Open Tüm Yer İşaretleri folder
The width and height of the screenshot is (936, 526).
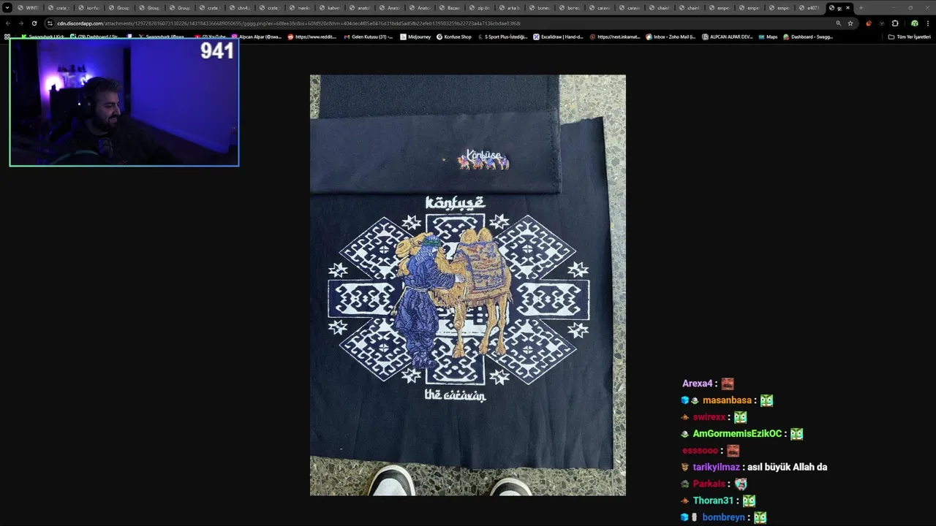pos(910,37)
